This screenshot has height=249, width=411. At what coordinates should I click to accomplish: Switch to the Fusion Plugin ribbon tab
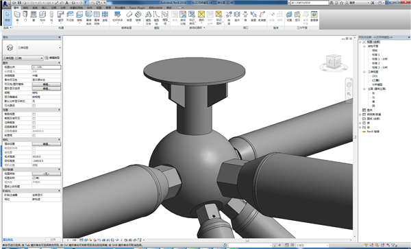point(137,8)
